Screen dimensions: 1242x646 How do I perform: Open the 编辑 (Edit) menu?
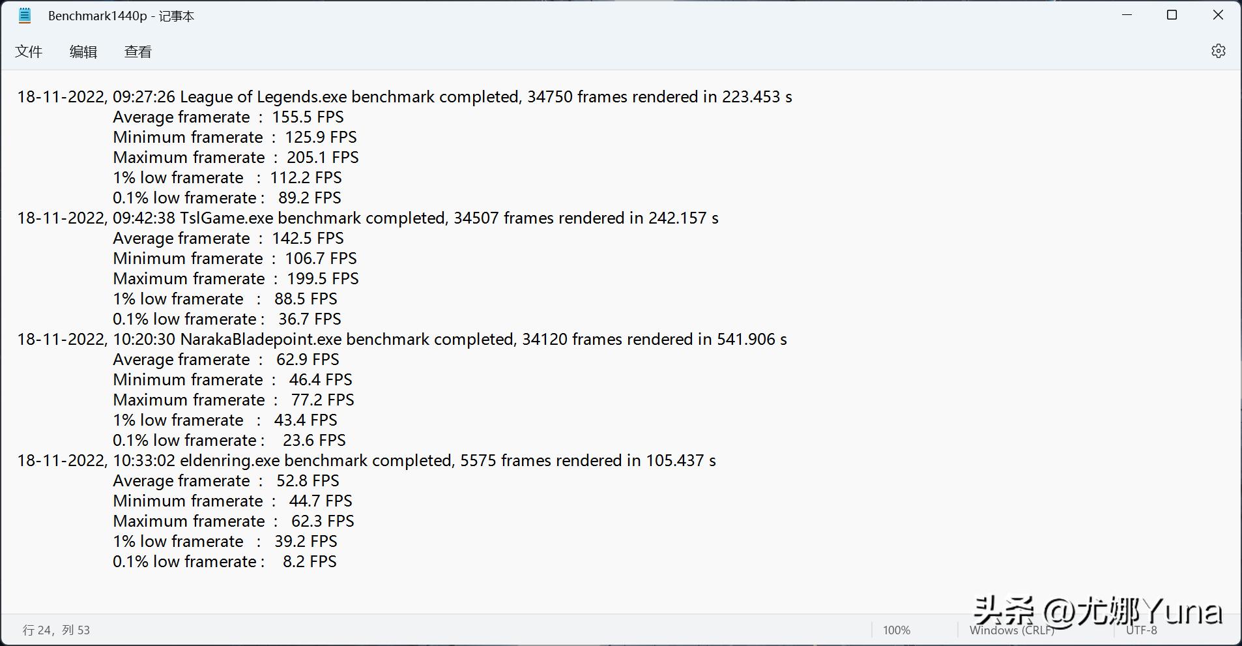83,51
